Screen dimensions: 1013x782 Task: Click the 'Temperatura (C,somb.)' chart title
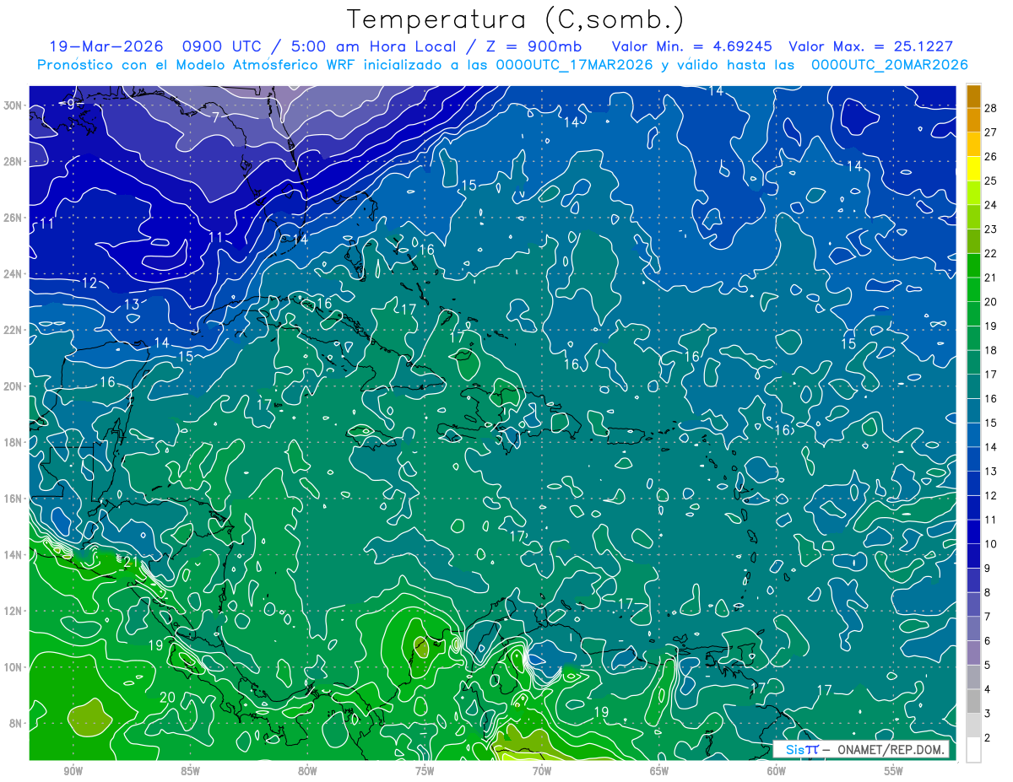tap(515, 19)
